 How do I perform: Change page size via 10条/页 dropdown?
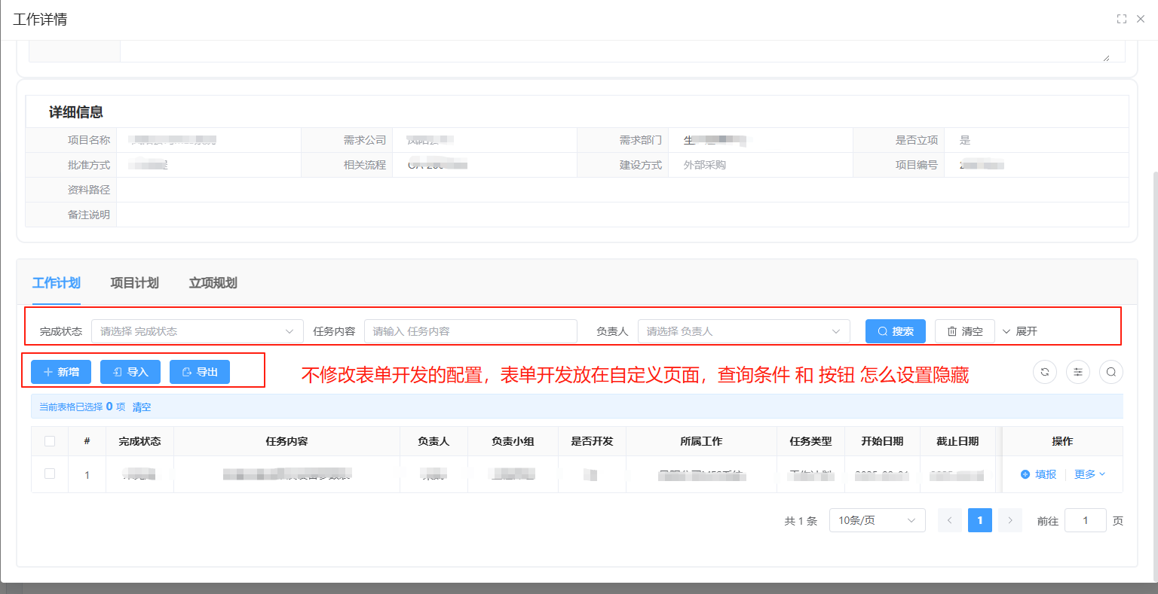coord(877,520)
